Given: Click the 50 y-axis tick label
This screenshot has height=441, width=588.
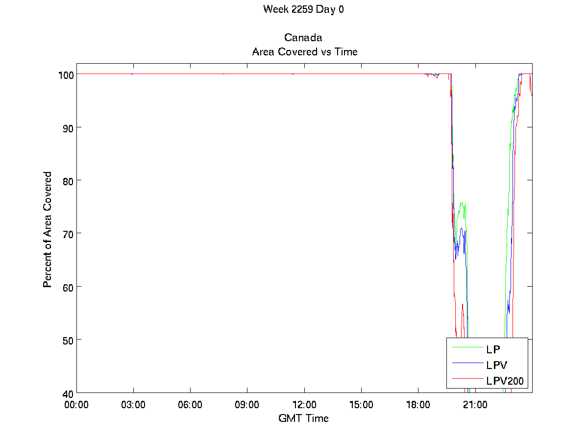Looking at the screenshot, I should (68, 340).
